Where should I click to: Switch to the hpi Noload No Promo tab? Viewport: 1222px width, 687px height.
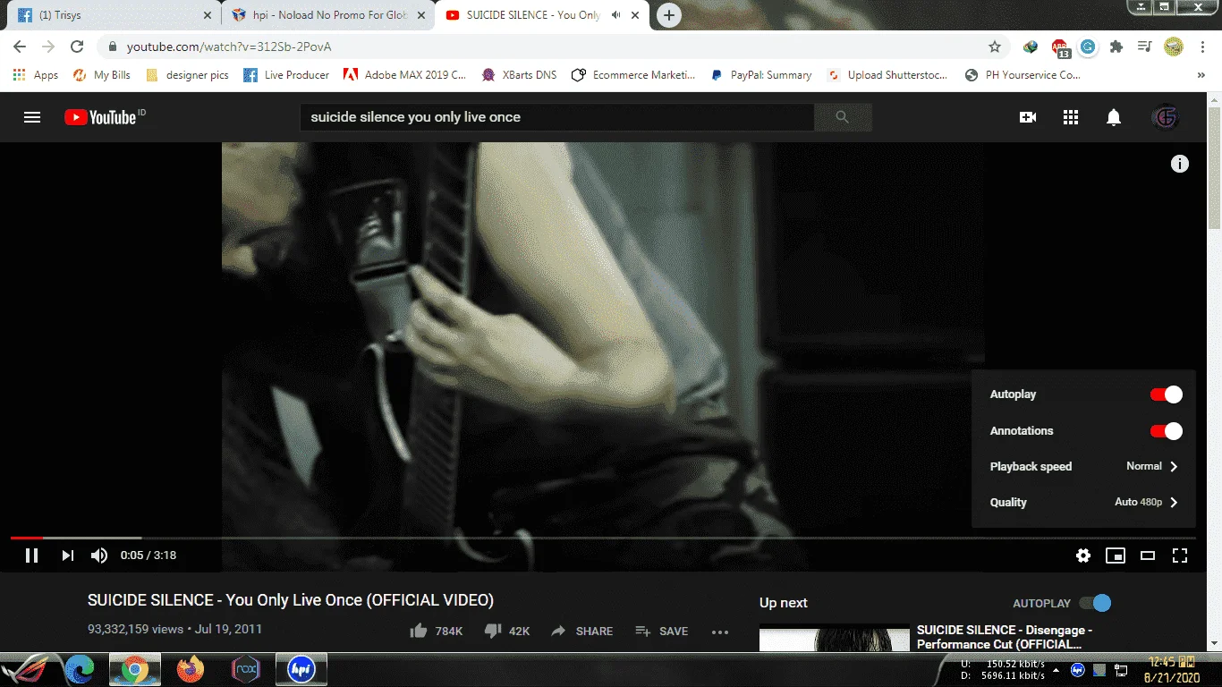pos(328,15)
